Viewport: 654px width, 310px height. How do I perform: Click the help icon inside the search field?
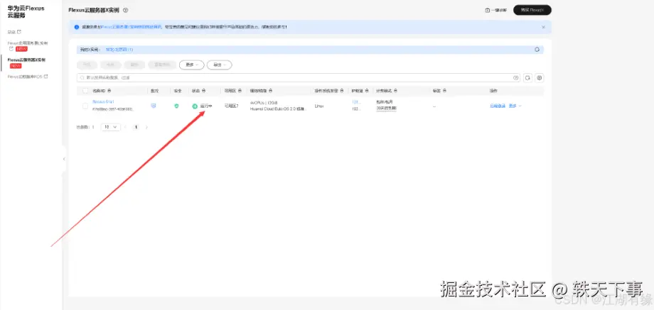pyautogui.click(x=515, y=78)
